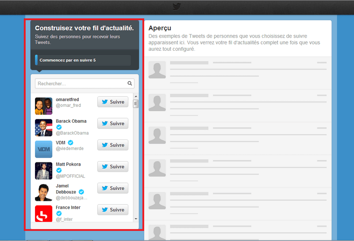Click the VDM name text

pyautogui.click(x=61, y=143)
